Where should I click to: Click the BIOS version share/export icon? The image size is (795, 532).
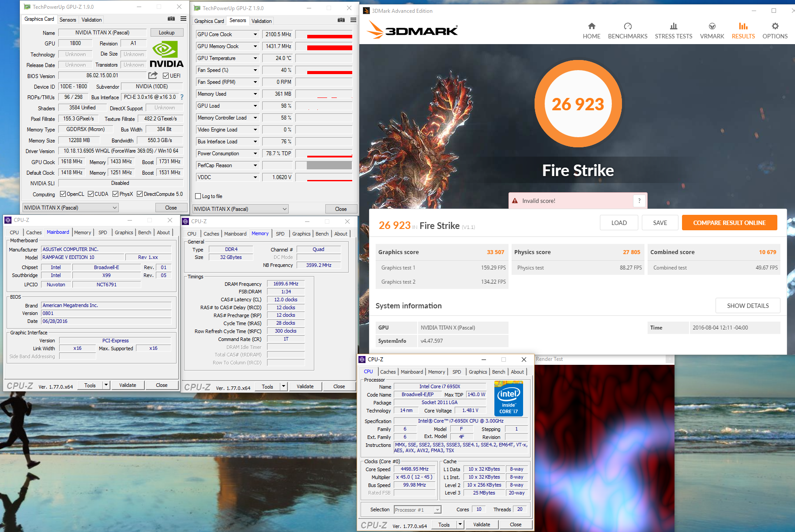(x=153, y=75)
